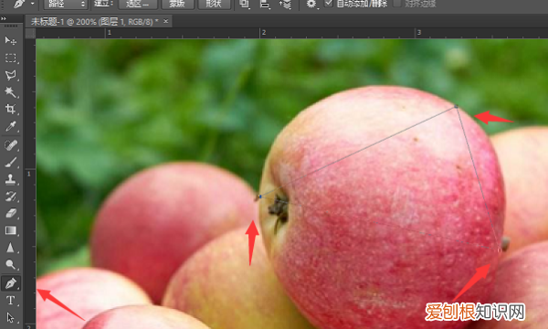Select the Clone Stamp tool
This screenshot has width=548, height=329.
[x=10, y=179]
